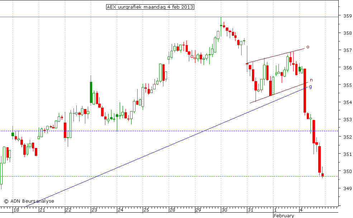353x218 pixels.
Task: Click trendline label 'o' on upper channel line
Action: point(308,47)
